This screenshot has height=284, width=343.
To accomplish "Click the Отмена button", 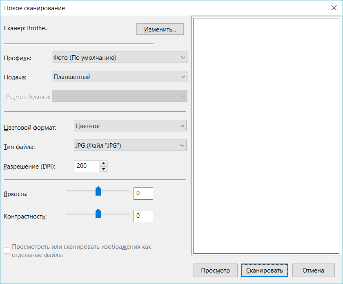I will pyautogui.click(x=314, y=270).
